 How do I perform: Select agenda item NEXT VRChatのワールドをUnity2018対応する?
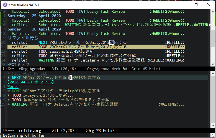pos(96,42)
